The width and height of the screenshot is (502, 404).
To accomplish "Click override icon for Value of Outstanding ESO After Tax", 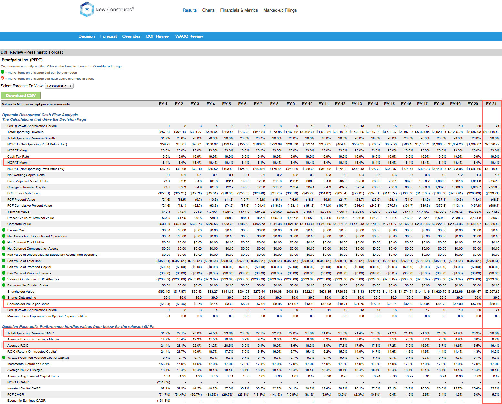I will [4, 279].
